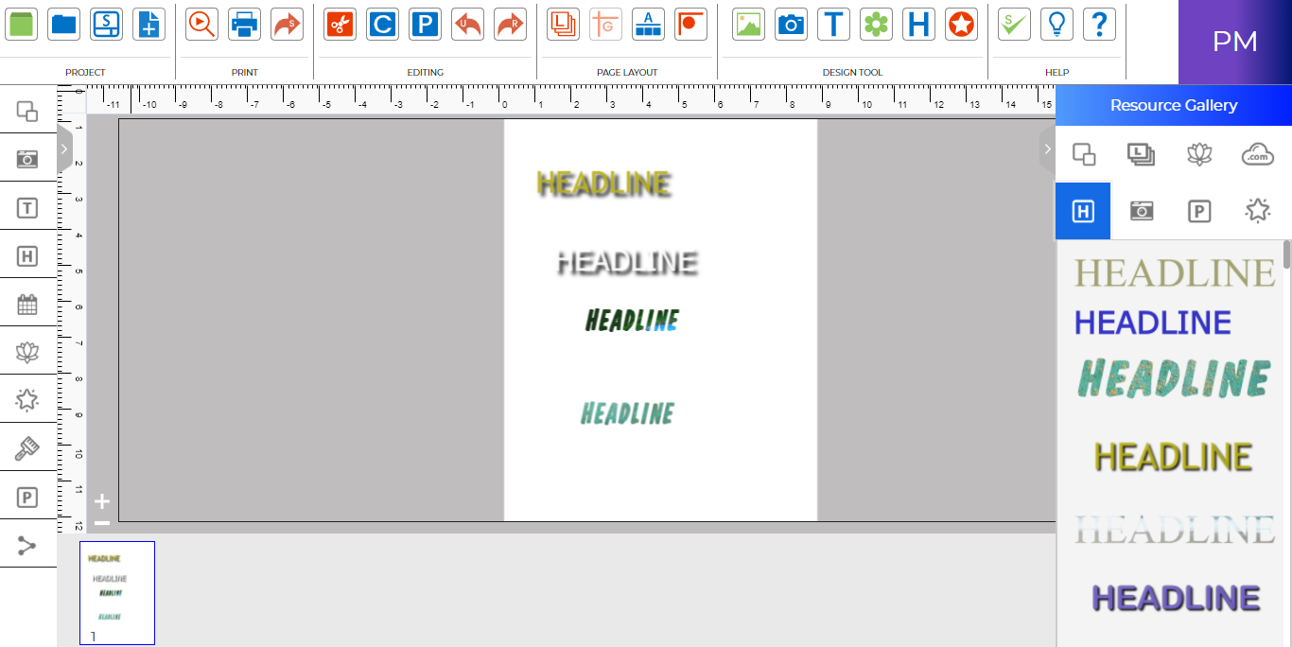Open tips with the lightbulb icon
The image size is (1292, 647).
click(1056, 25)
